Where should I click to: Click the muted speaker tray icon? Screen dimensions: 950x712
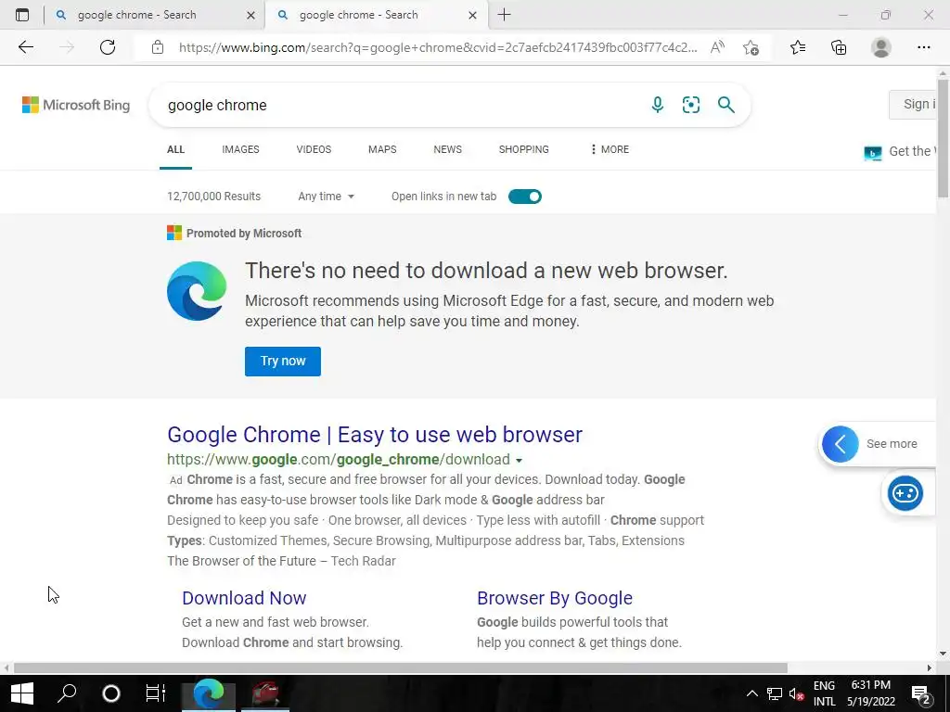(x=796, y=693)
